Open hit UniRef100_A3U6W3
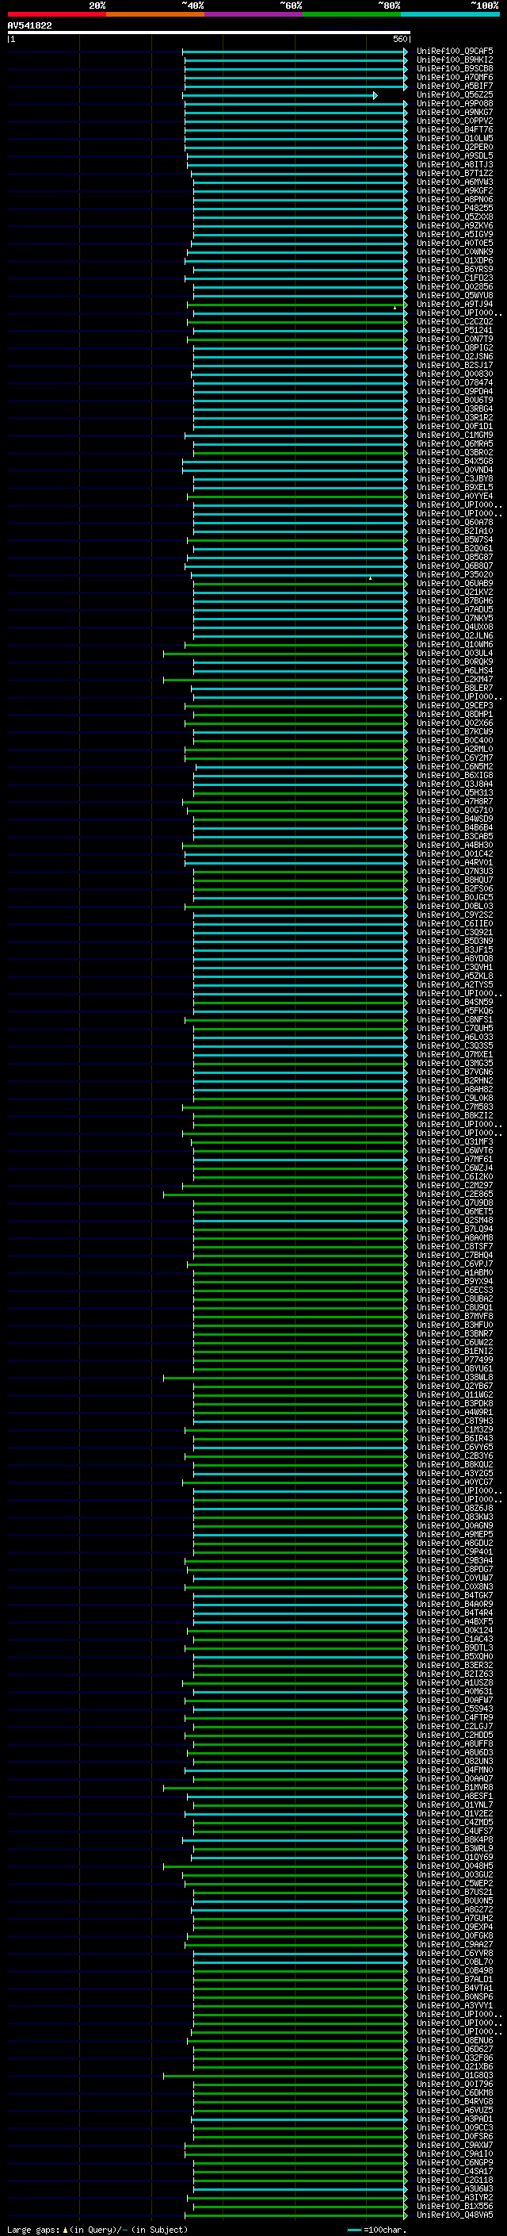 coord(455,2188)
